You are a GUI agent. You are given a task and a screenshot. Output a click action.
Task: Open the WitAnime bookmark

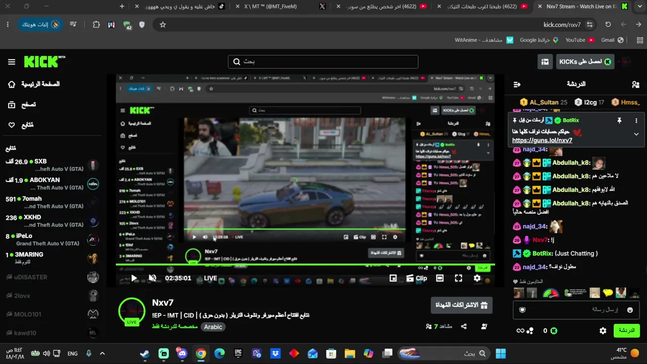pyautogui.click(x=484, y=40)
